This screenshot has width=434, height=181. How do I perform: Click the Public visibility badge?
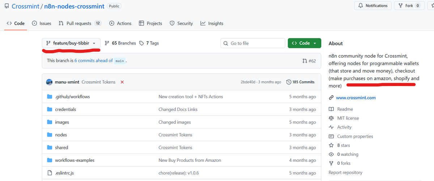tap(114, 6)
